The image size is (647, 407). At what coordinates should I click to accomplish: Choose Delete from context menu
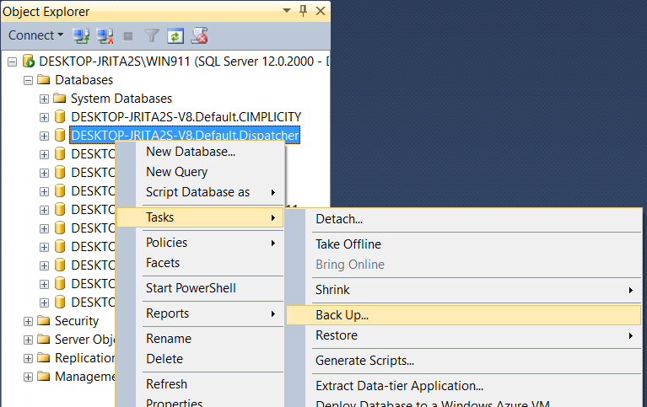(x=200, y=359)
